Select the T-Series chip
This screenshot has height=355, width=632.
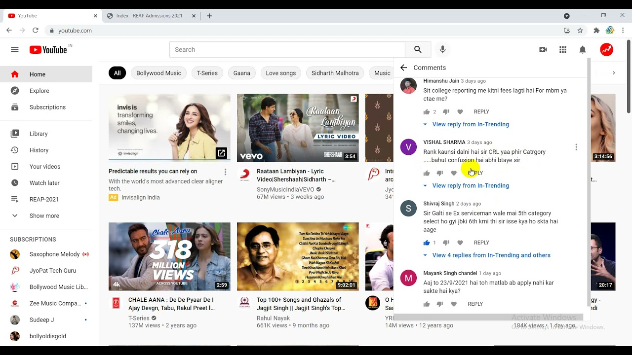click(207, 73)
